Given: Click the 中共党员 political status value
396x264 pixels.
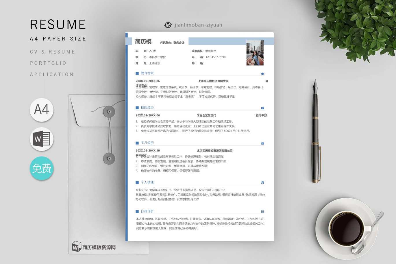Looking at the screenshot, I should click(211, 51).
